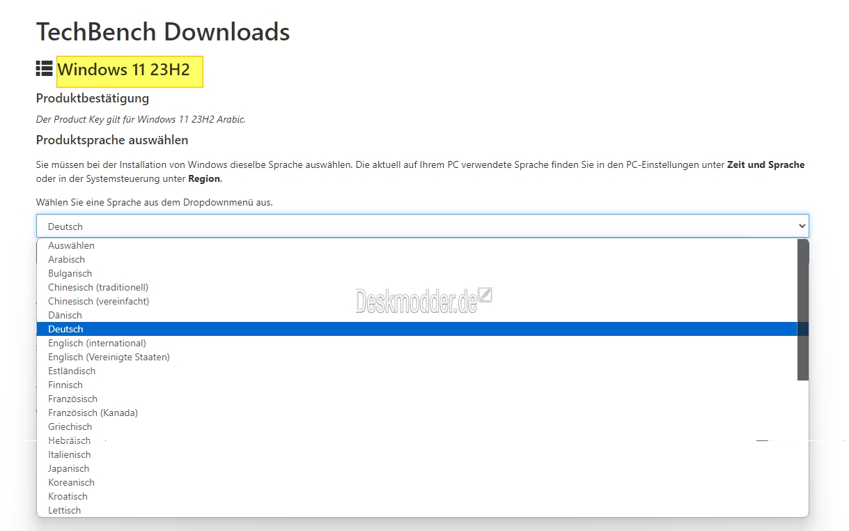
Task: Click the Product Key Arabic notice text
Action: pyautogui.click(x=141, y=119)
